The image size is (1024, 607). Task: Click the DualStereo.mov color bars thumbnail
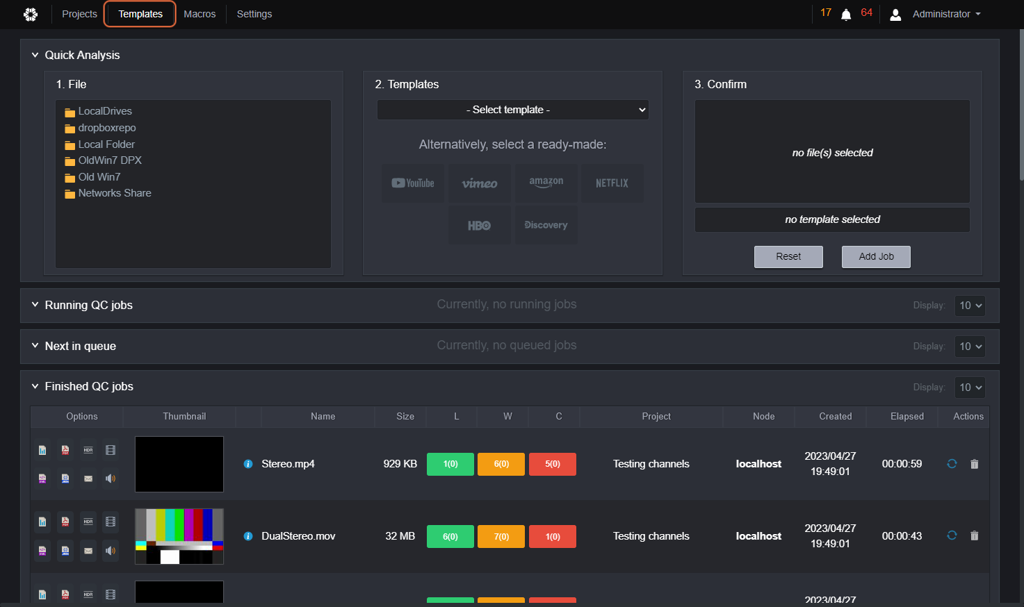[x=179, y=536]
